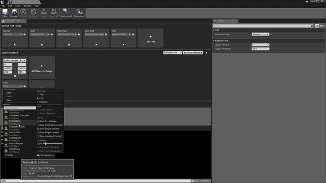The image size is (326, 183).
Task: Collapse the Runtime Font section
Action: pos(213,41)
